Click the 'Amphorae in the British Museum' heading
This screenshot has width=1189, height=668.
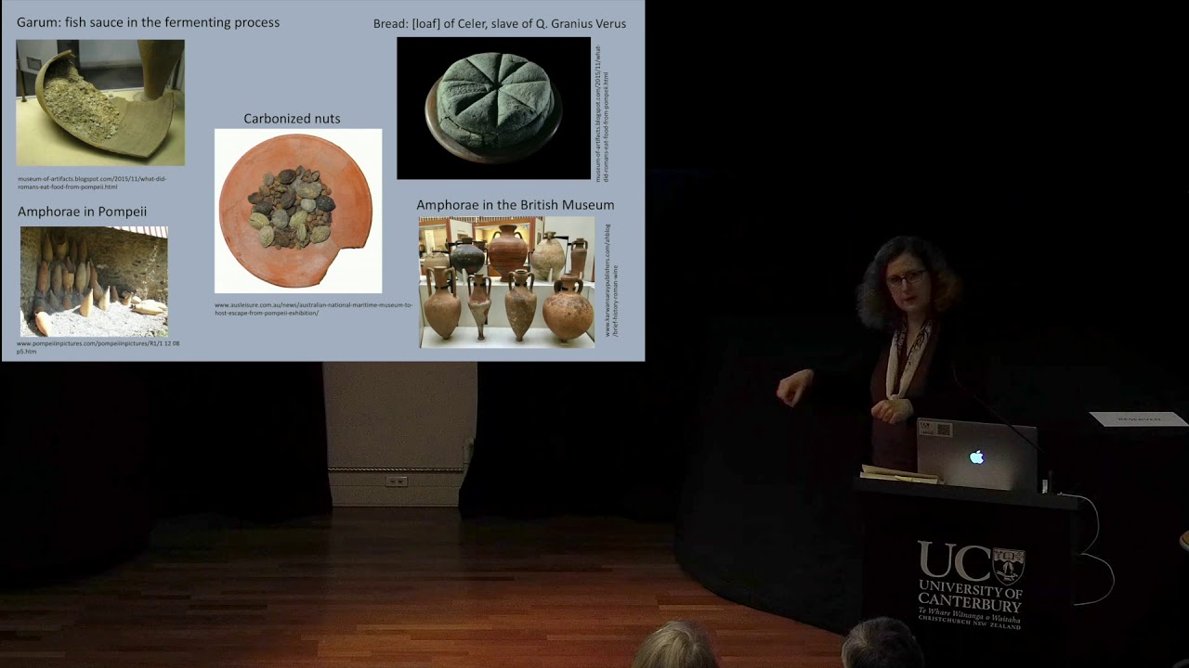(515, 205)
